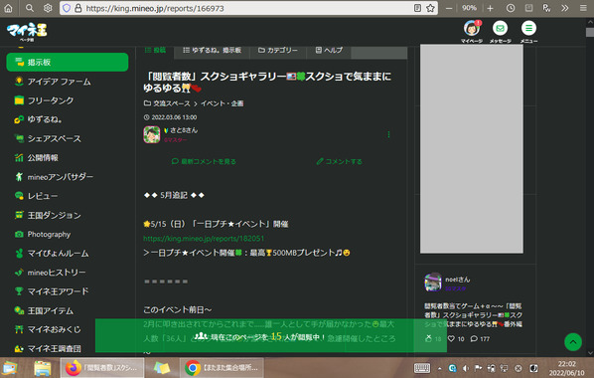Click コメントする button
594x378 pixels.
point(340,161)
